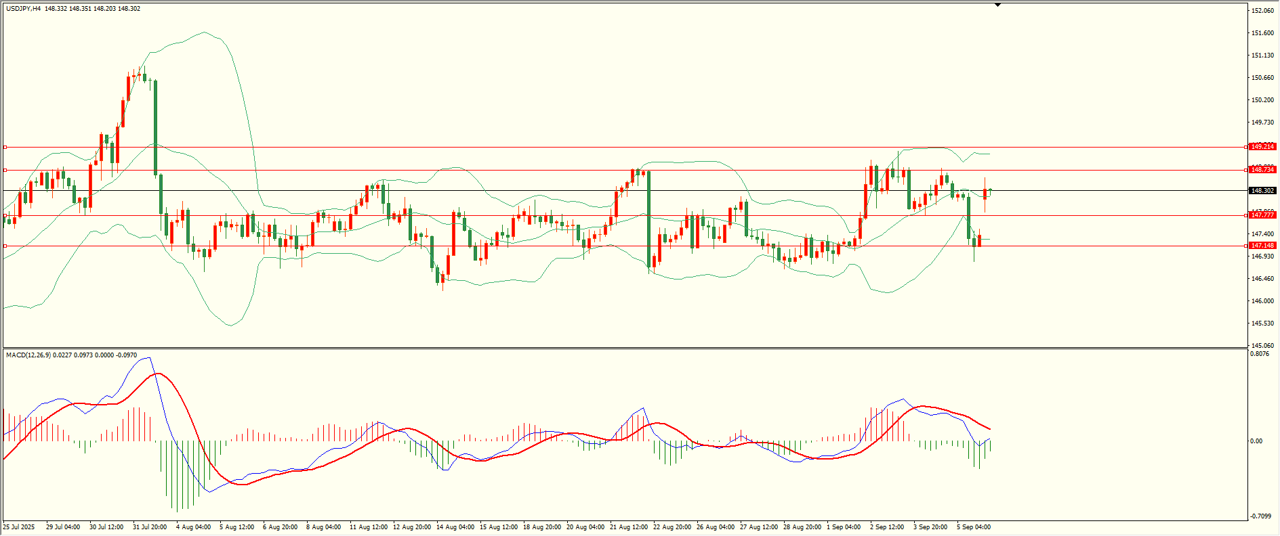Click the red 149.214 price tag

tap(1262, 147)
